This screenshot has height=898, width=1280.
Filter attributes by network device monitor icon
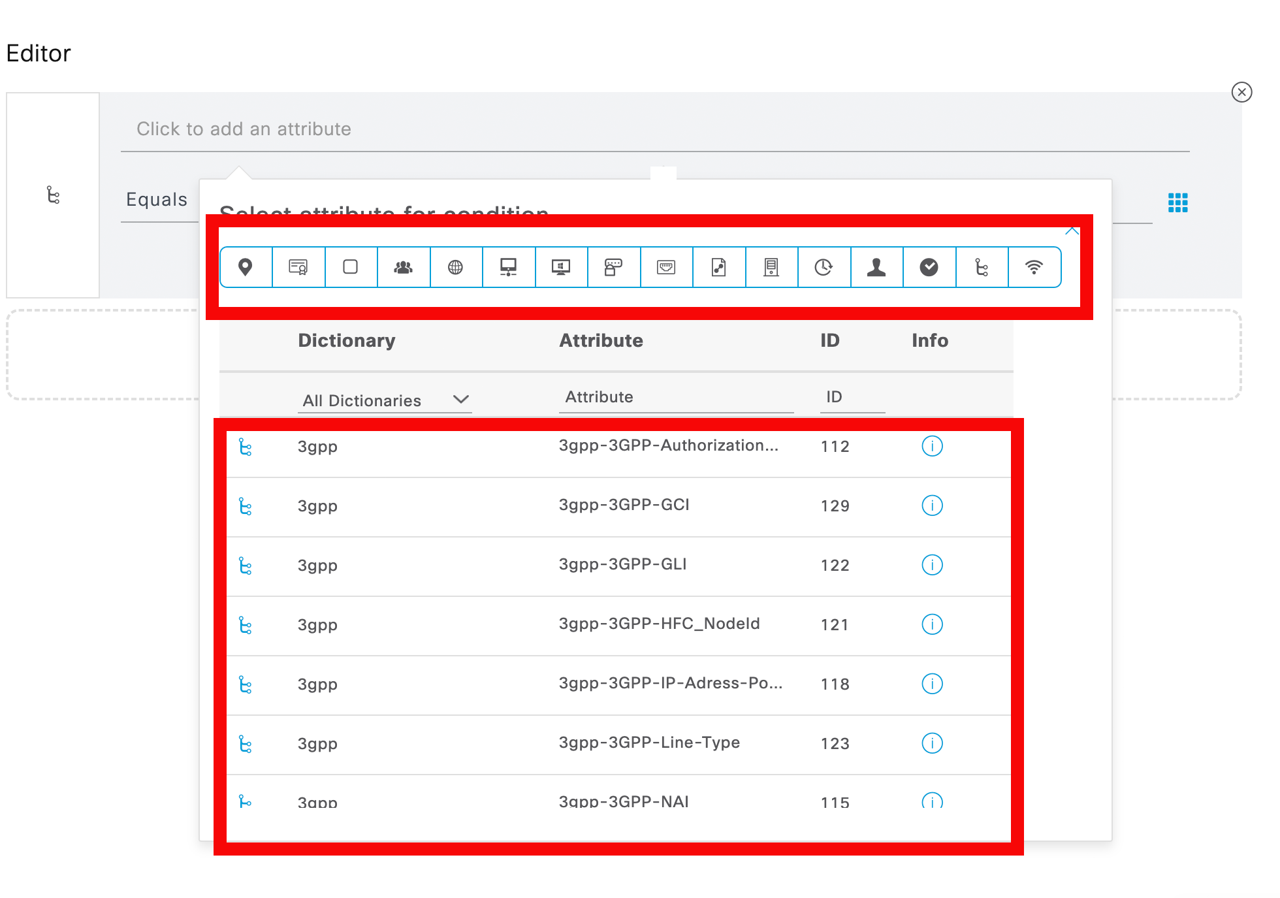click(x=509, y=267)
